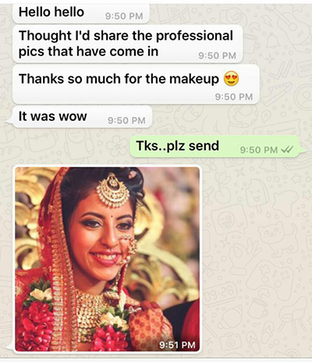Select the "Thought I'd share the professional pics" message
Viewport: 312px width, 362px height.
pos(128,44)
